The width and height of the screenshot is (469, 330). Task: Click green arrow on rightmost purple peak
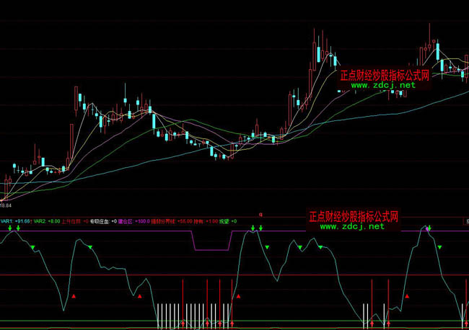(x=428, y=228)
